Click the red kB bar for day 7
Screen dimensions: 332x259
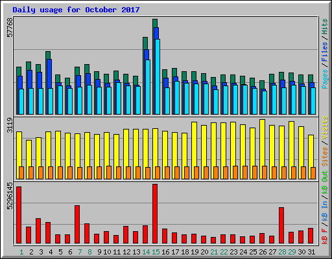coord(77,225)
